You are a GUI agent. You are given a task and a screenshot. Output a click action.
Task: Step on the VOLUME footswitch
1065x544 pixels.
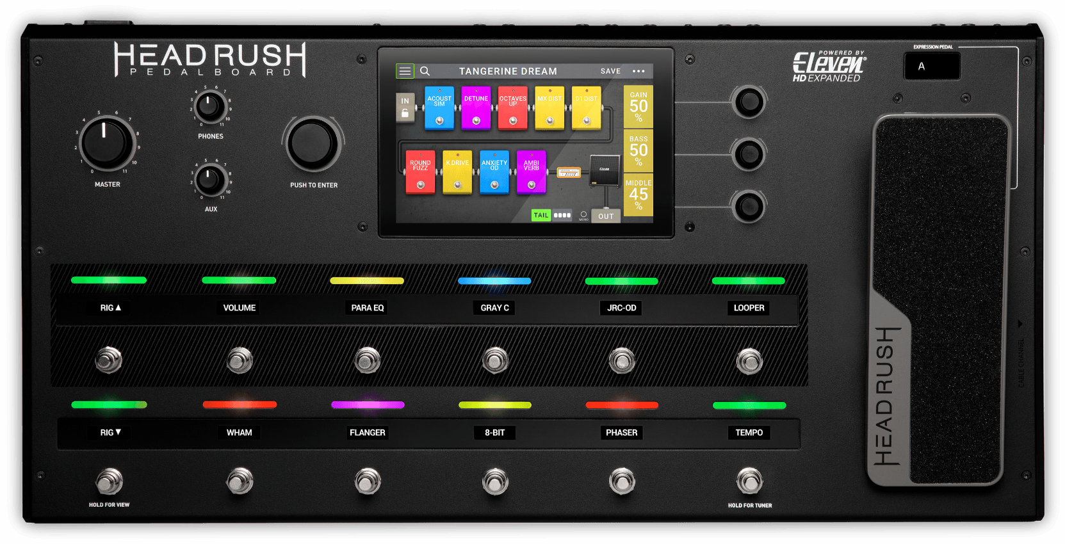(x=240, y=360)
